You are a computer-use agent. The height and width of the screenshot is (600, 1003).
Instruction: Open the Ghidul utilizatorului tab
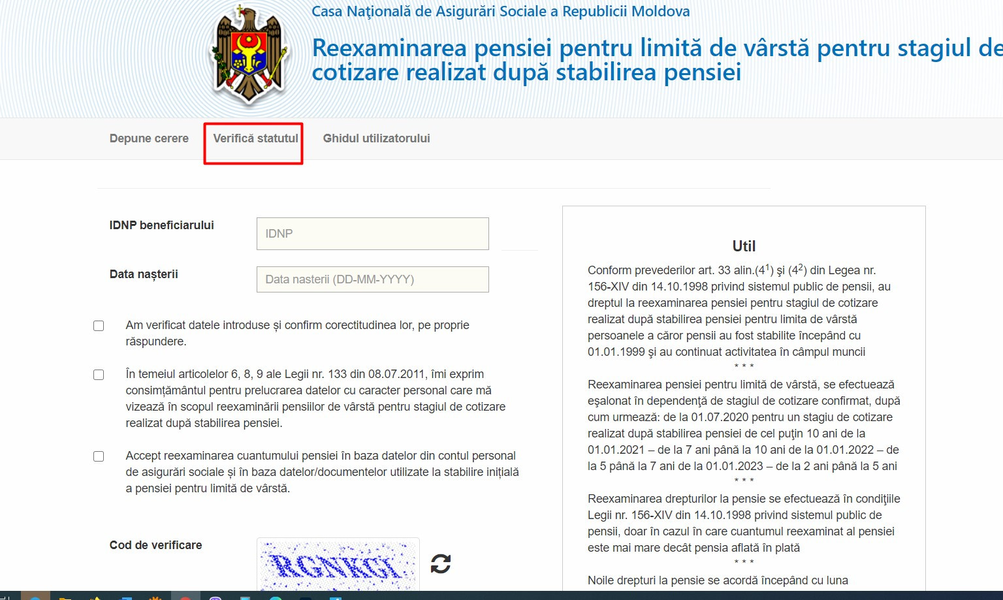coord(376,138)
